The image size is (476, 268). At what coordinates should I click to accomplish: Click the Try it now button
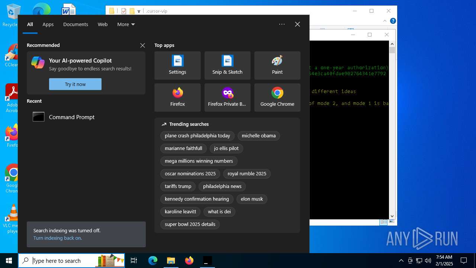tap(75, 84)
